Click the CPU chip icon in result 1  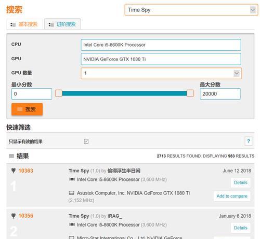[72, 179]
